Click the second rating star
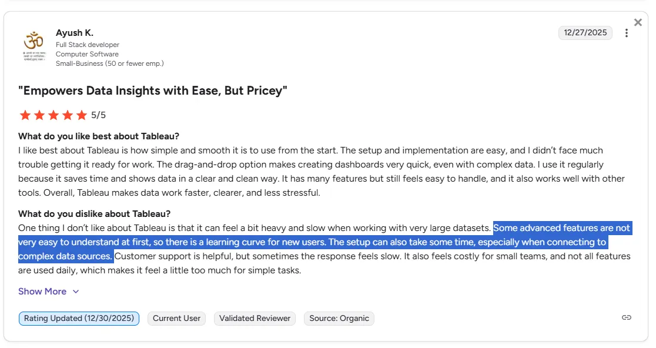 pyautogui.click(x=39, y=115)
